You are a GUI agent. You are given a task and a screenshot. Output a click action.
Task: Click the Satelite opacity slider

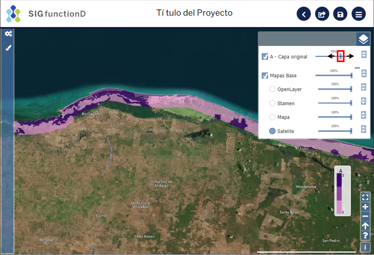click(335, 131)
